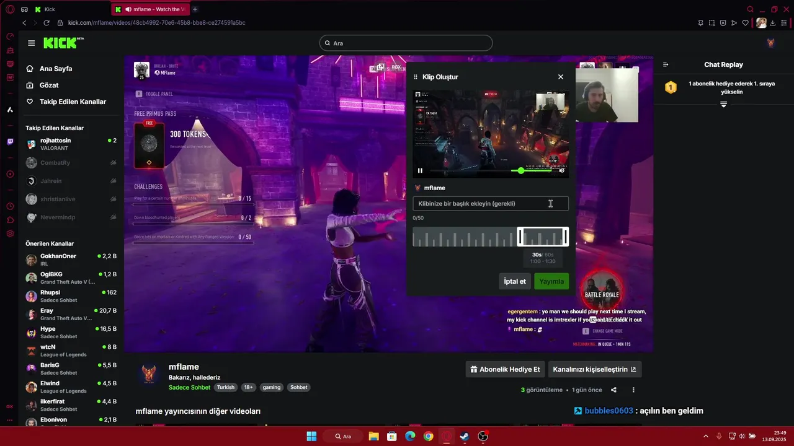Cancel clip with İptal et

tap(515, 281)
